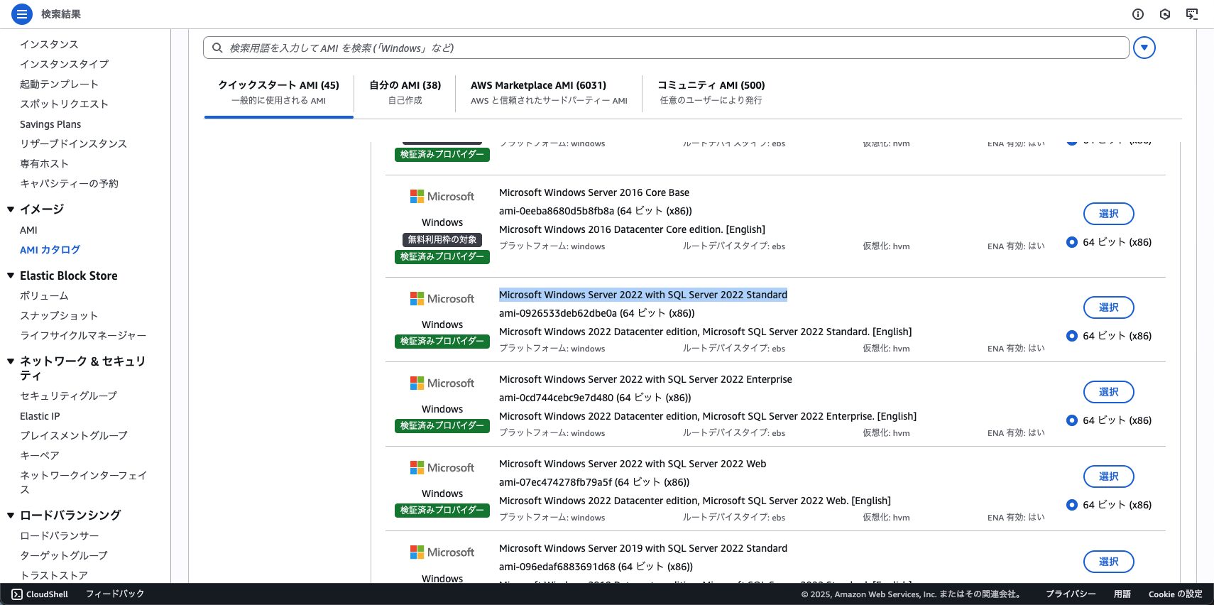
Task: Open 起動テンプレート in sidebar
Action: click(59, 84)
